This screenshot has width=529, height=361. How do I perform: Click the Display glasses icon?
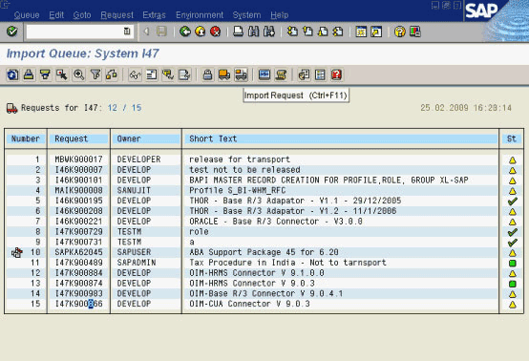click(x=135, y=74)
